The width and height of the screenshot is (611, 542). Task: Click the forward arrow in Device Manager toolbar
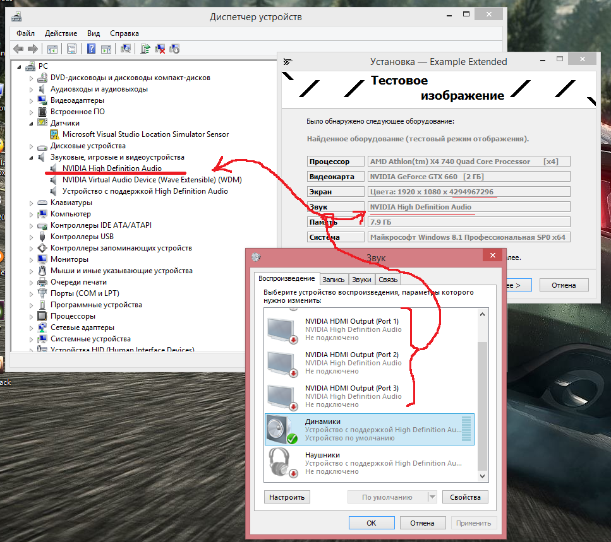(x=33, y=49)
